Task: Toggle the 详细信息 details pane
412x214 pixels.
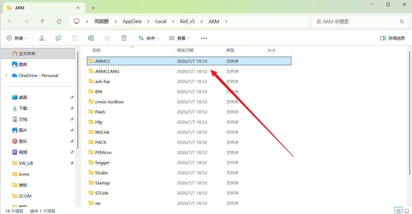Action: 393,38
